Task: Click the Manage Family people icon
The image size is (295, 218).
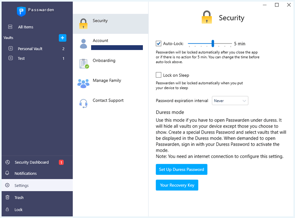Action: (x=83, y=84)
